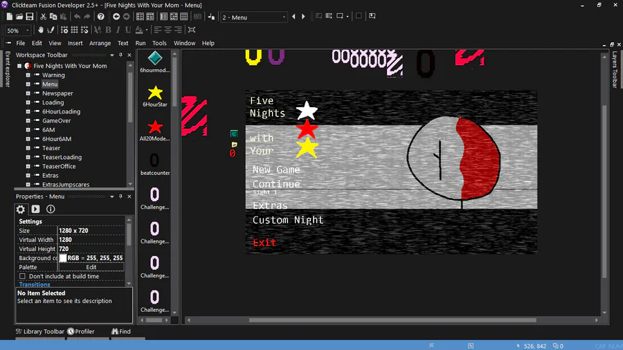Click the Paste clipboard icon
Screen dimensions: 623x350
64,17
